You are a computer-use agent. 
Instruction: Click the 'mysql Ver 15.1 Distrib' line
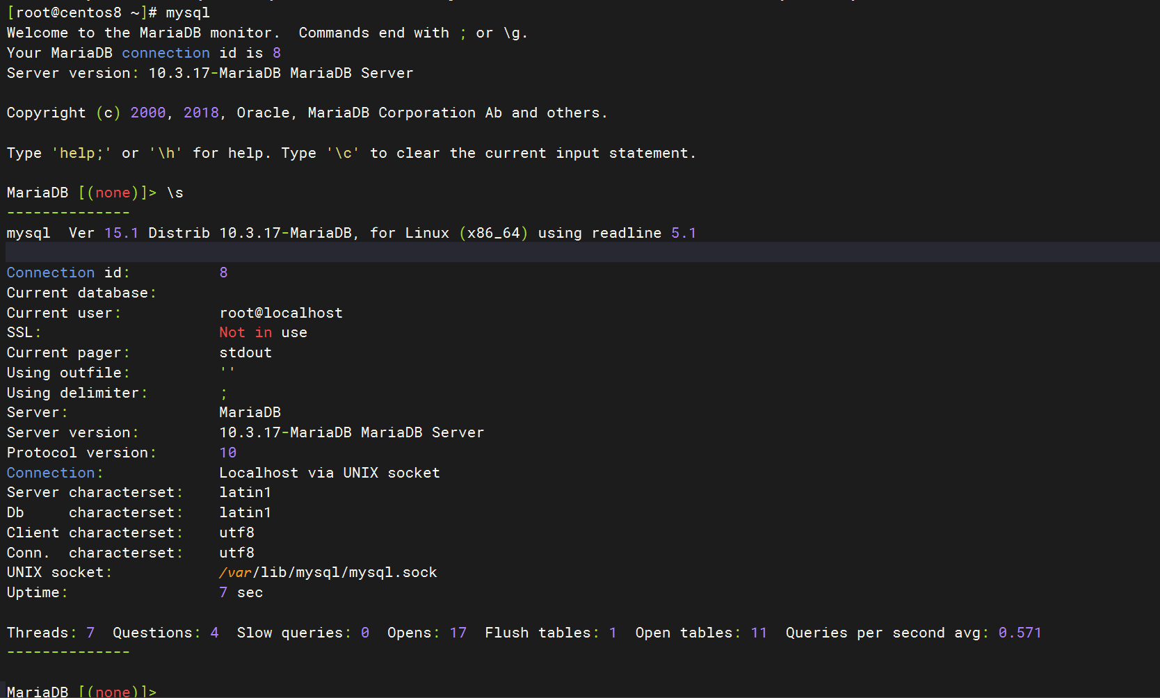click(x=351, y=233)
